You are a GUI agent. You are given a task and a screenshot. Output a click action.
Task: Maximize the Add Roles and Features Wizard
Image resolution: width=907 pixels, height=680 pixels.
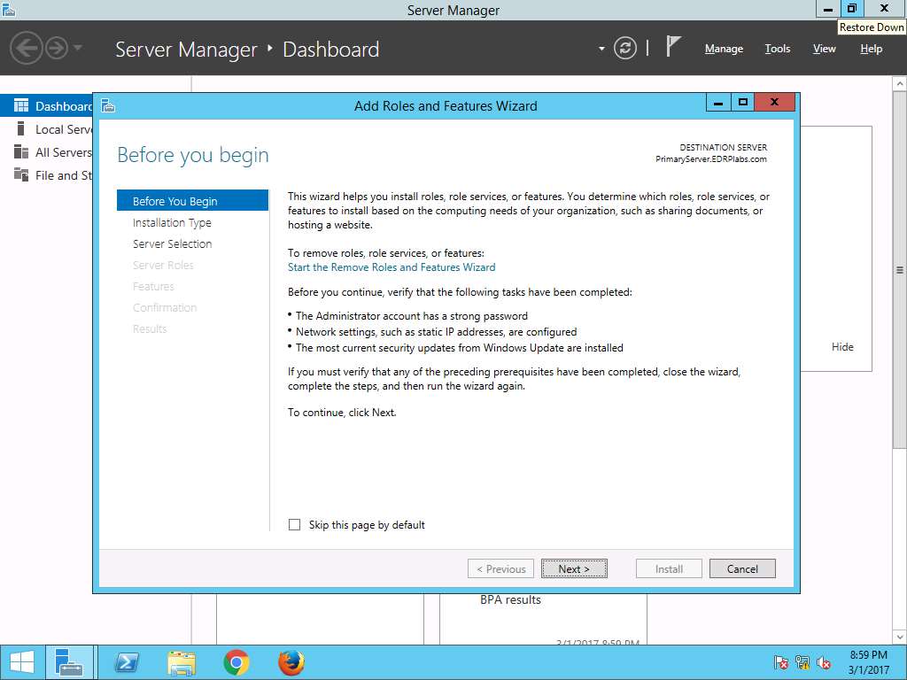[743, 103]
